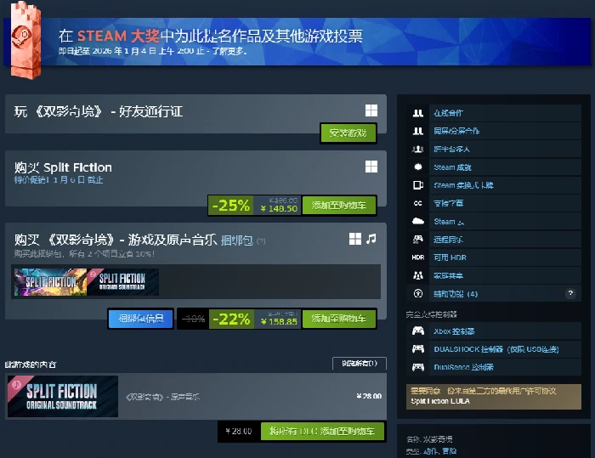The width and height of the screenshot is (595, 458).
Task: Open the 了解更多 link in awards banner
Action: [229, 50]
